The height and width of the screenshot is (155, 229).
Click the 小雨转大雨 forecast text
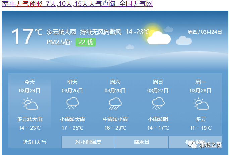(72, 119)
